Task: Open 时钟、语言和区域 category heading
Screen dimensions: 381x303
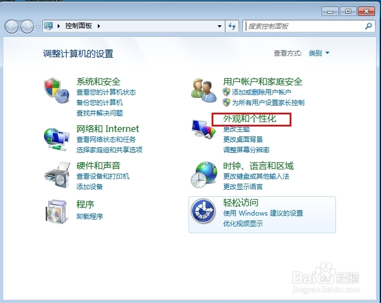Action: tap(258, 166)
